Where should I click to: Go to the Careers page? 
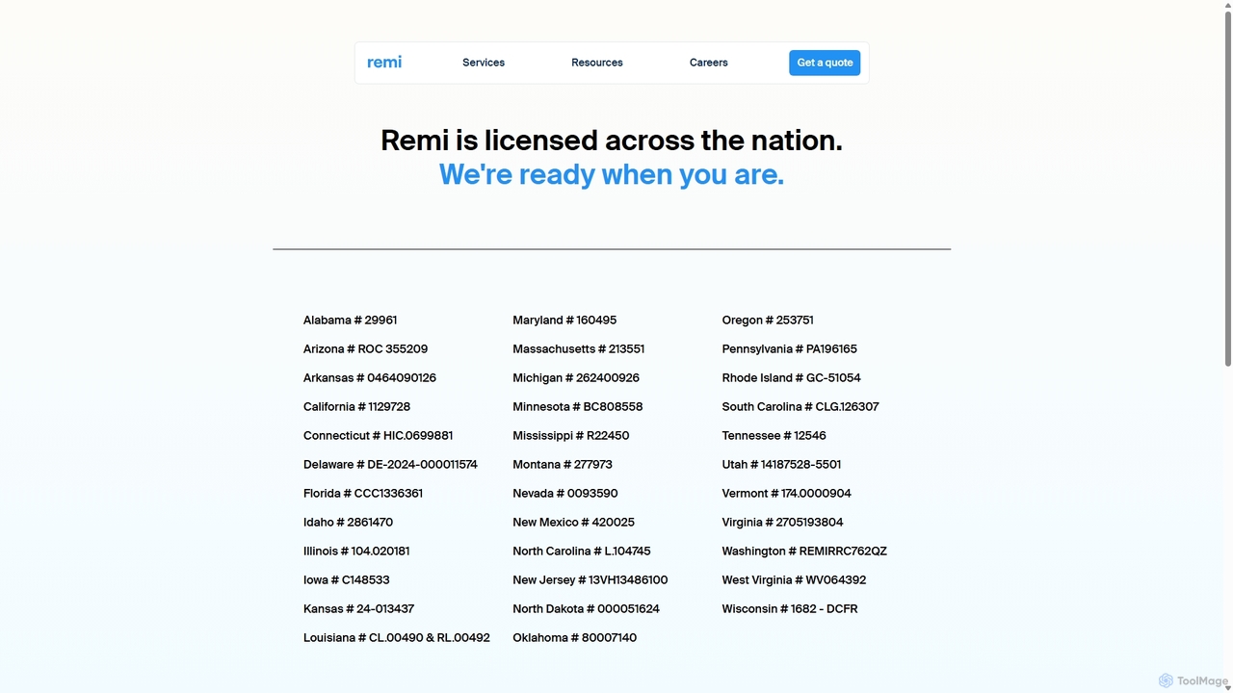pos(709,63)
